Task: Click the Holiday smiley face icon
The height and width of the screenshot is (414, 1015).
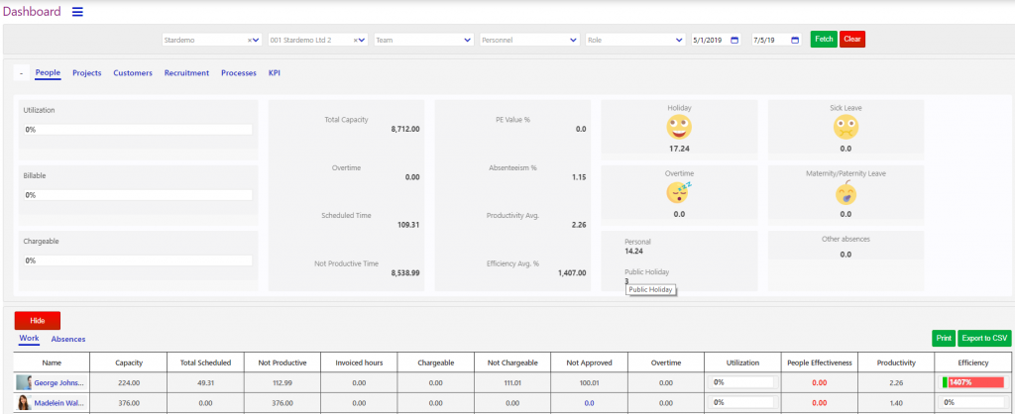Action: pyautogui.click(x=679, y=128)
